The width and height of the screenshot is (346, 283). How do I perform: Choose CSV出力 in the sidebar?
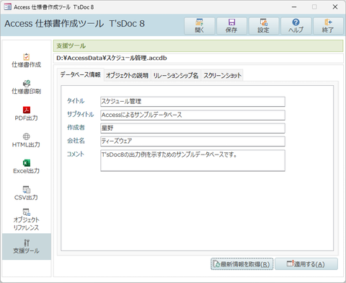27,193
